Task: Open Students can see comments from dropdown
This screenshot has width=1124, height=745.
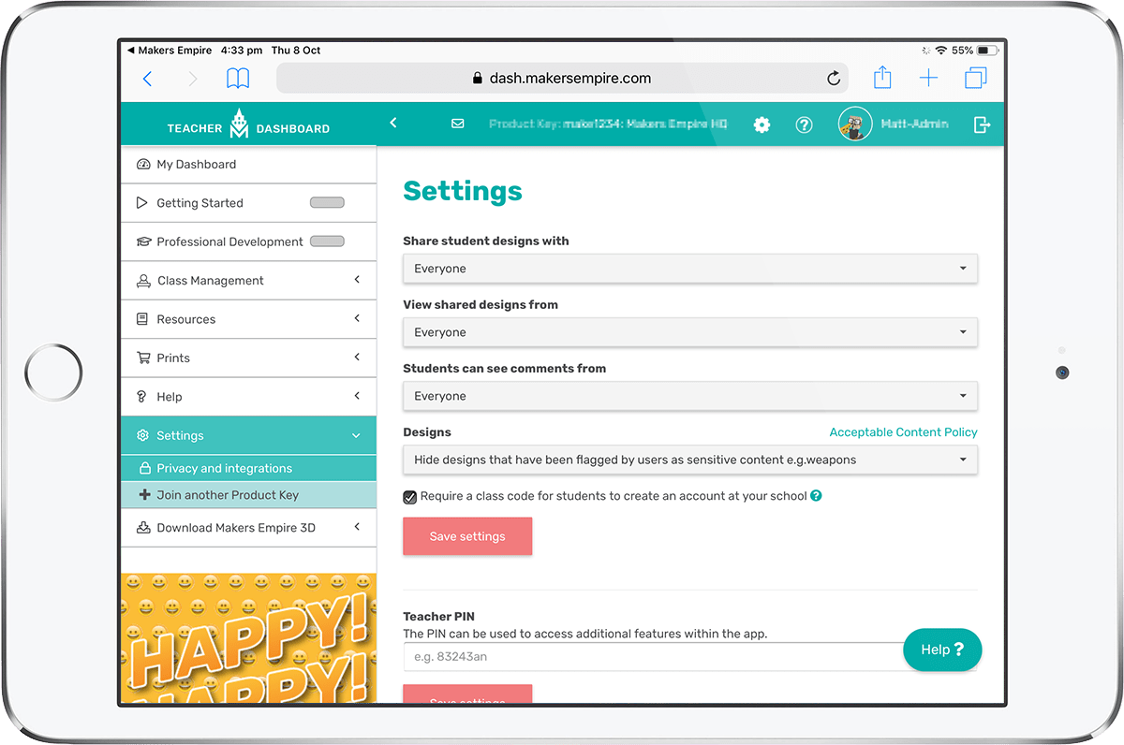Action: click(x=690, y=396)
